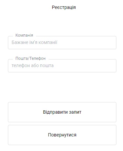123x151 pixels.
Task: Focus the Пошта/Телефон input field
Action: (x=62, y=66)
